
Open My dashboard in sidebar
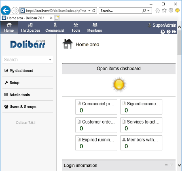click(21, 71)
